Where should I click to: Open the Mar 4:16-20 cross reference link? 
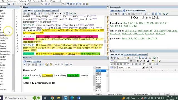click(145, 31)
